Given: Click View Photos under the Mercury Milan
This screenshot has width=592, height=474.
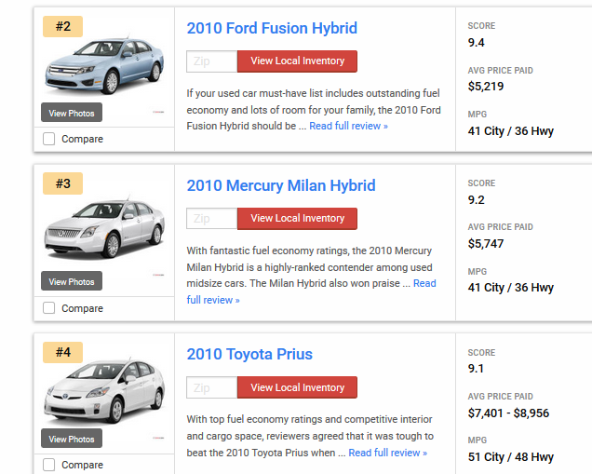Looking at the screenshot, I should [x=72, y=281].
